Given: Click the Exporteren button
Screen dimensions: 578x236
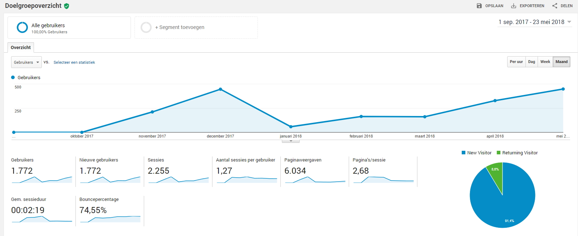Looking at the screenshot, I should click(x=528, y=6).
